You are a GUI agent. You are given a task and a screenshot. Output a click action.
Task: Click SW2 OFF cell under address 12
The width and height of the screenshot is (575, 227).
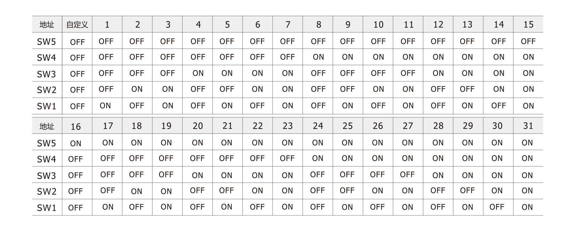(438, 89)
